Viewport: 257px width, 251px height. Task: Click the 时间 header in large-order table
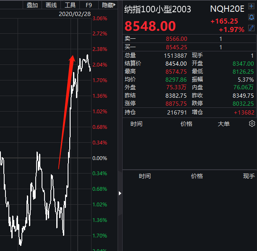[136, 124]
